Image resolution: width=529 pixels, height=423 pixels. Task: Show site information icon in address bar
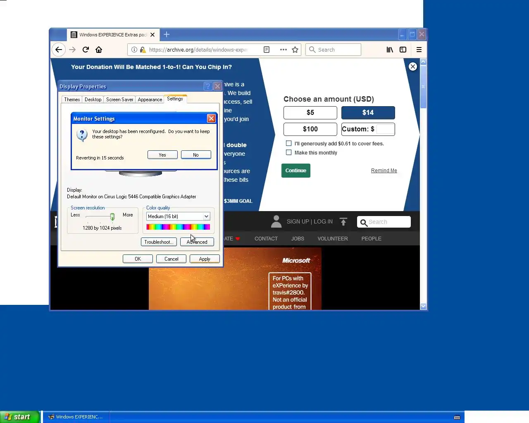click(134, 50)
